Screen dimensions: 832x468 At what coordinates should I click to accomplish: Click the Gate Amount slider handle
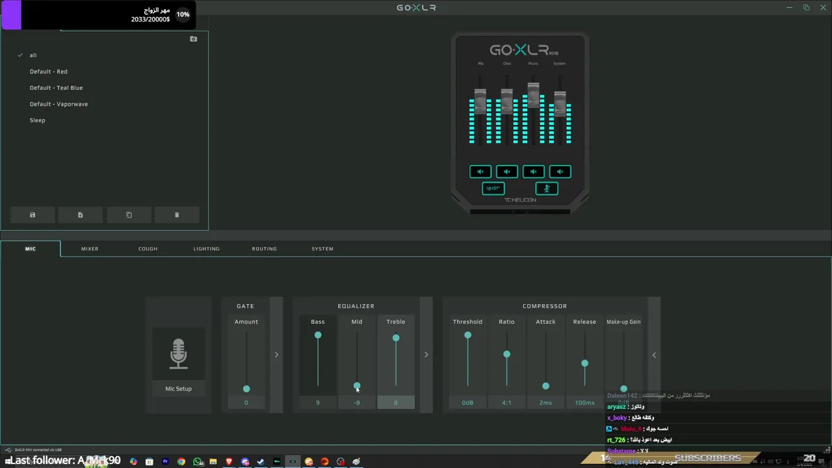tap(246, 389)
